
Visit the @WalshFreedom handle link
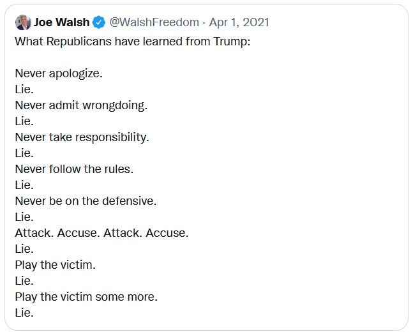coord(154,22)
